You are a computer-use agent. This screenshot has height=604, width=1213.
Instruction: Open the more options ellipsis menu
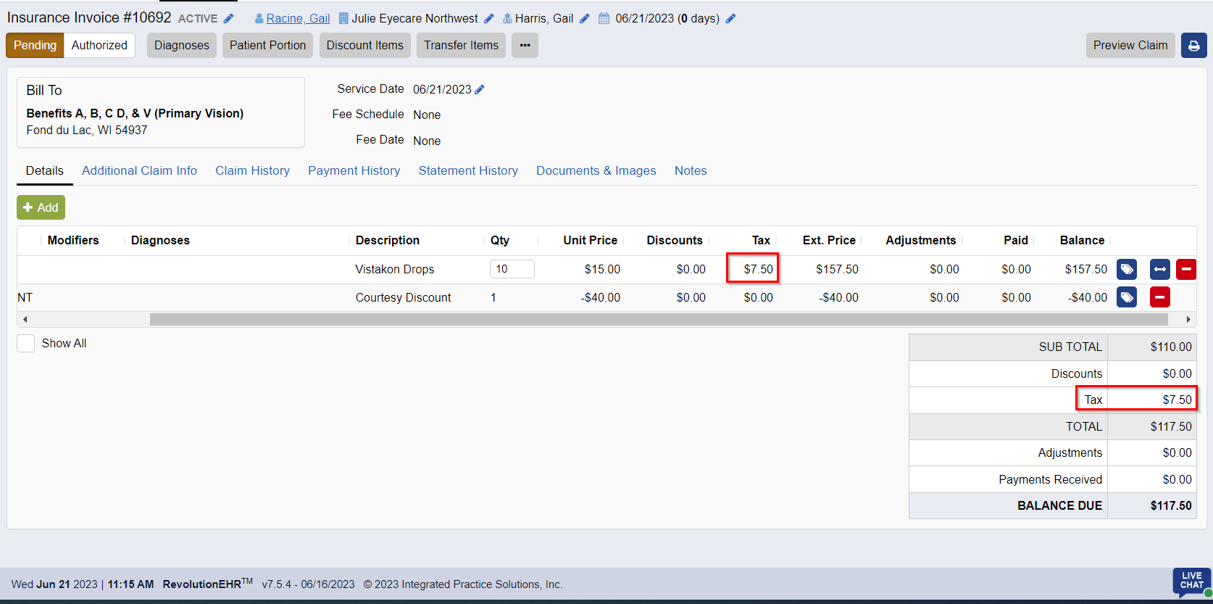point(525,46)
